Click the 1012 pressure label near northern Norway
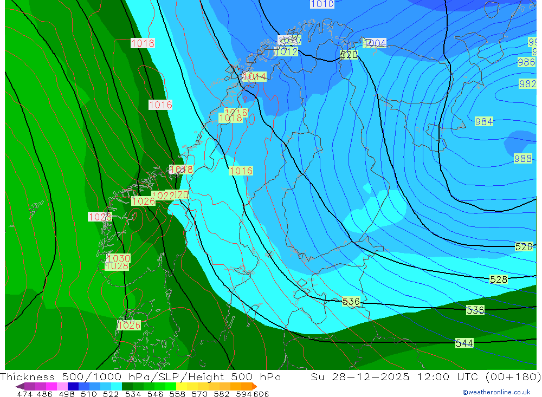Viewport: 542px width, 397px height. 286,52
